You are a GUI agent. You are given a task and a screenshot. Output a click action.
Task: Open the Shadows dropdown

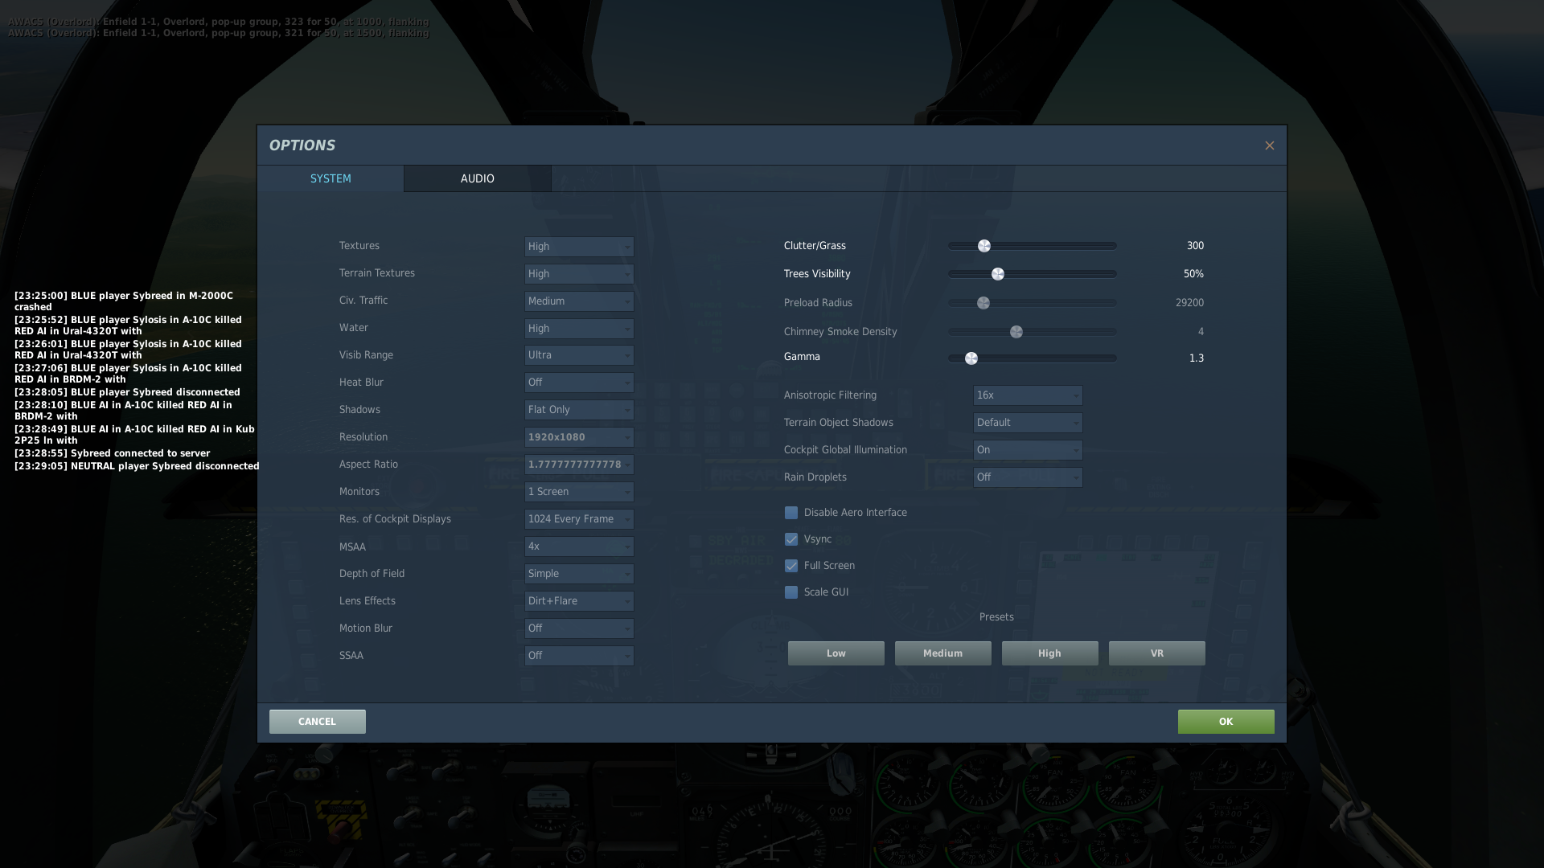click(x=579, y=410)
